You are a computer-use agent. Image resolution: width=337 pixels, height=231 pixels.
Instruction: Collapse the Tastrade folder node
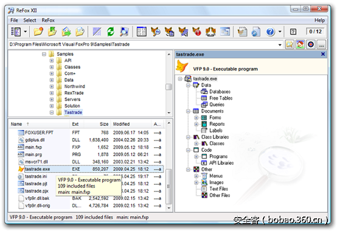[x=52, y=112]
